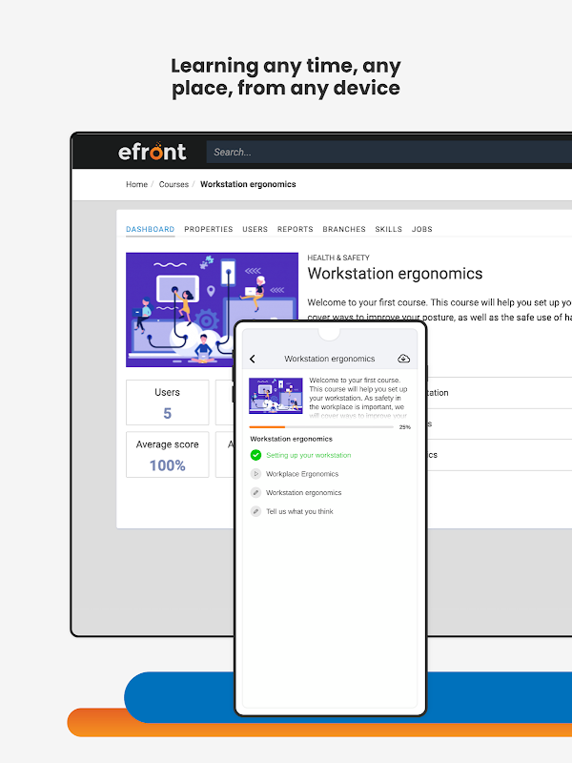Tap pencil icon beside Tell us what you think

(x=255, y=511)
